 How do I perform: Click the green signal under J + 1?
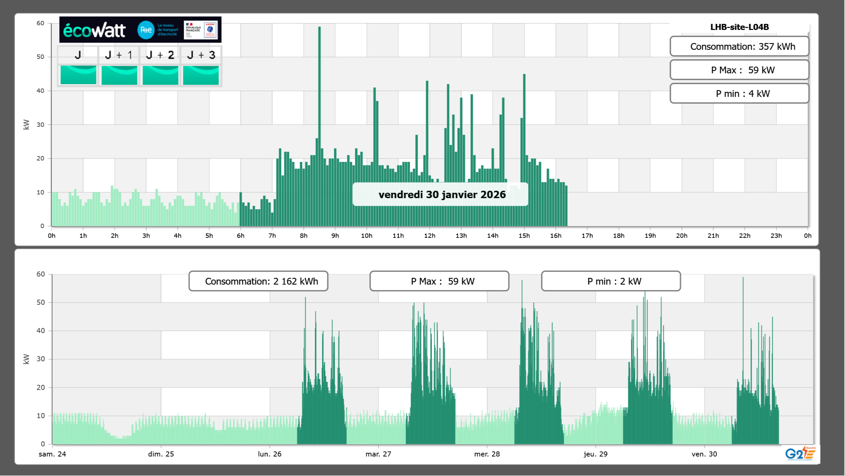click(119, 75)
